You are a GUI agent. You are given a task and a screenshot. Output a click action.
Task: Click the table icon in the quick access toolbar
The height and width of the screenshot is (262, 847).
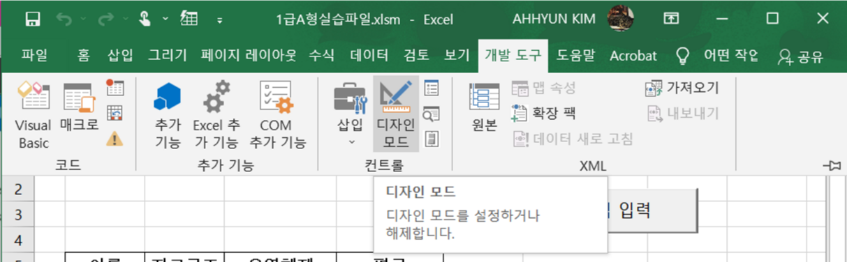(x=189, y=19)
